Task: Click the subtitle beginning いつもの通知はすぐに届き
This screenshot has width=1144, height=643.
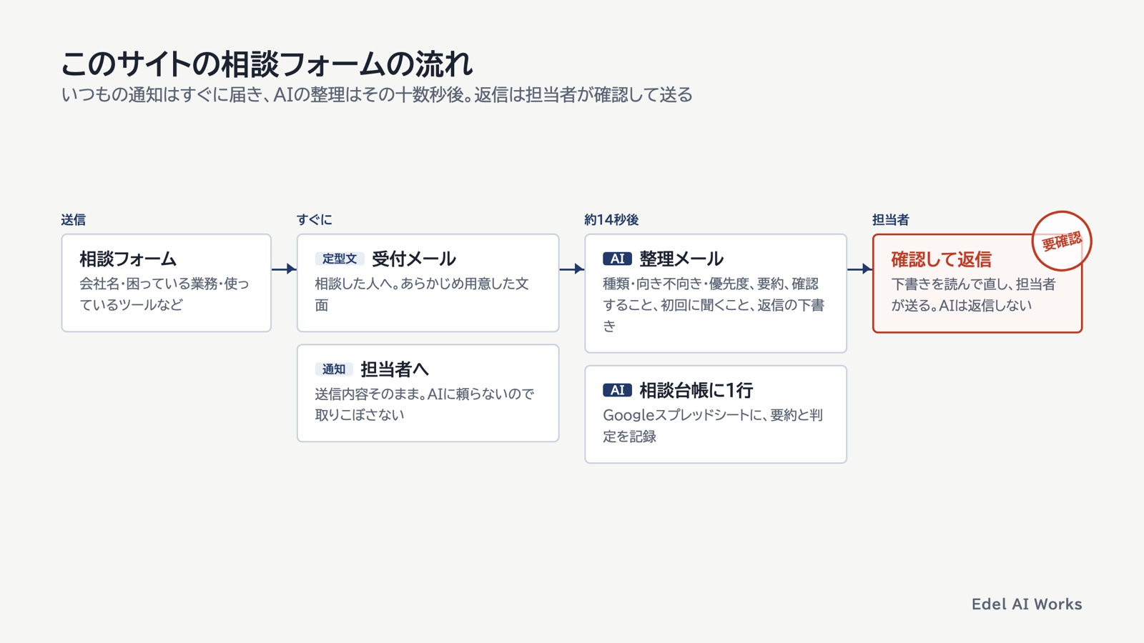Action: (377, 94)
